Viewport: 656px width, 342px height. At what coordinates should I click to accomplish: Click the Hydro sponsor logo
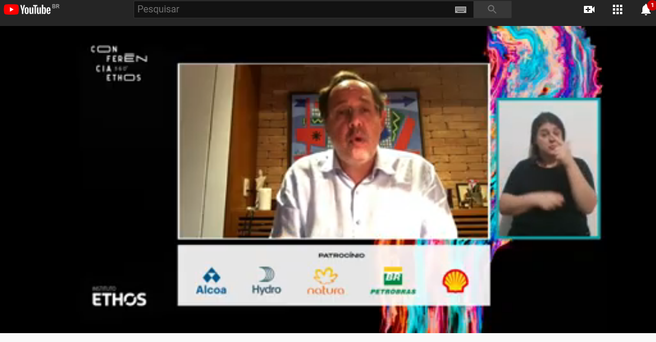coord(267,281)
